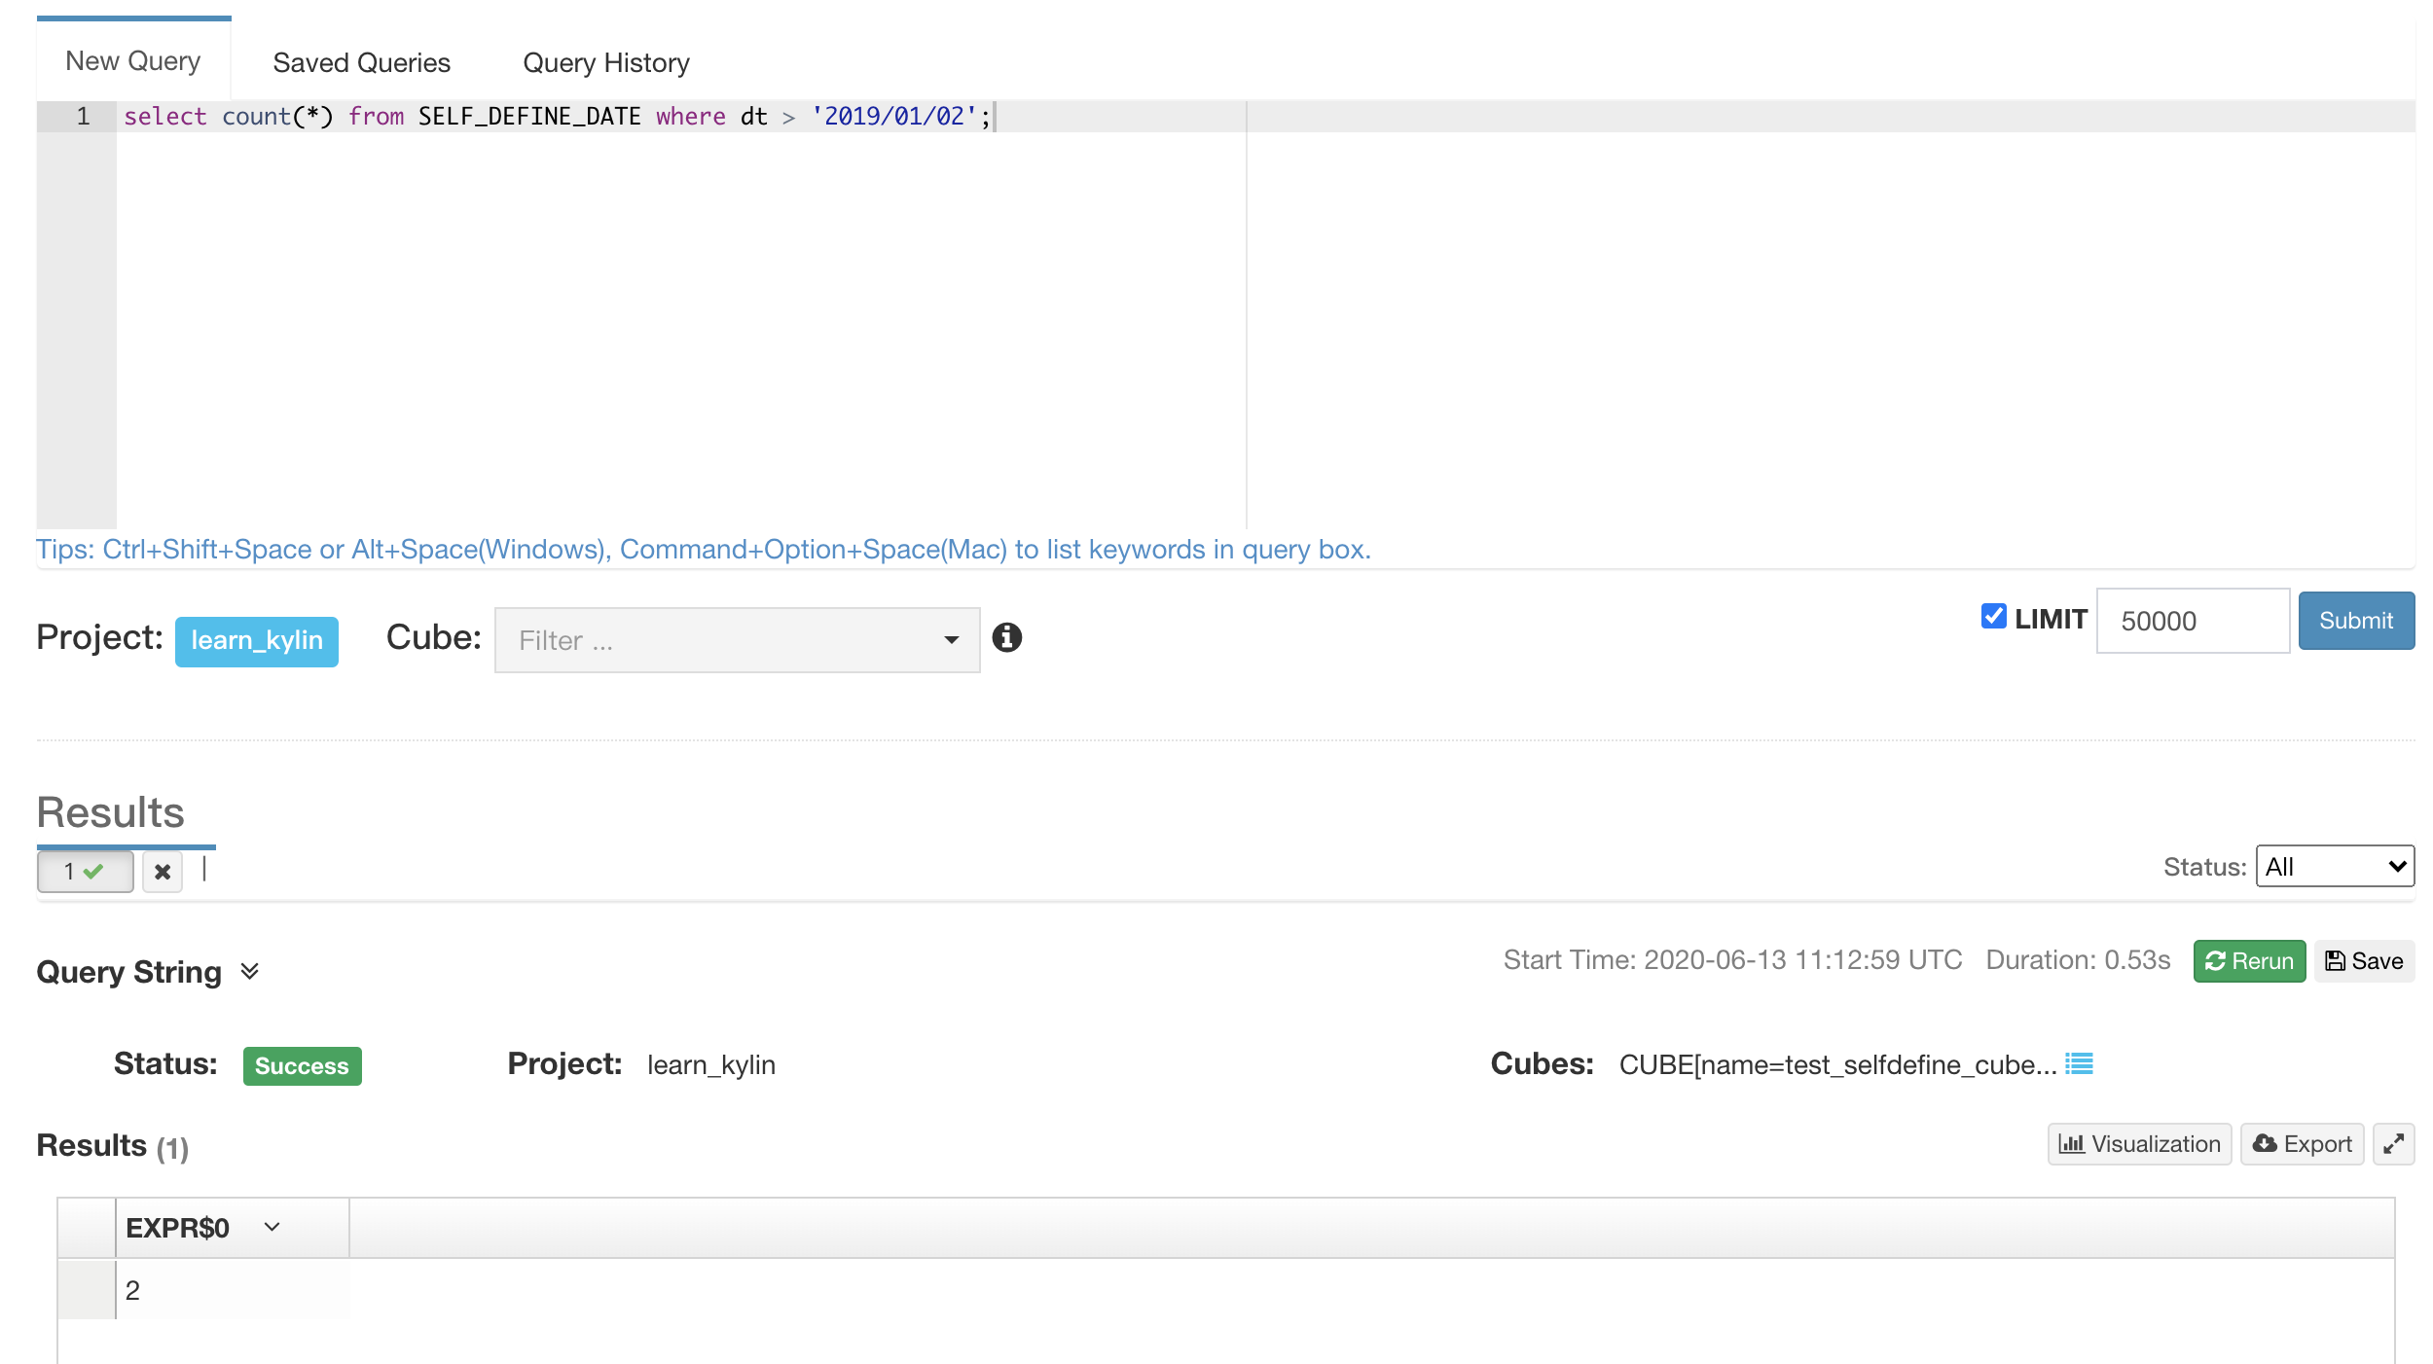The image size is (2433, 1364).
Task: Open the Visualization chart view
Action: coord(2138,1144)
